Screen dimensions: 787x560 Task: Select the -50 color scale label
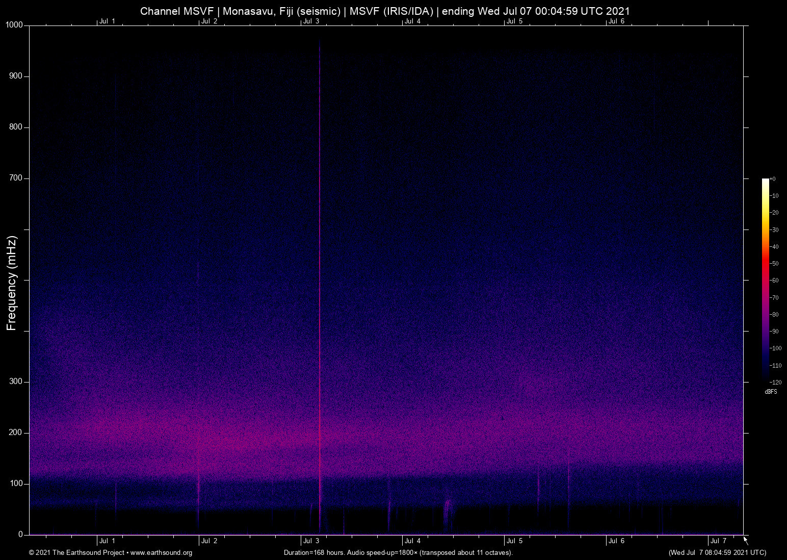tap(774, 264)
